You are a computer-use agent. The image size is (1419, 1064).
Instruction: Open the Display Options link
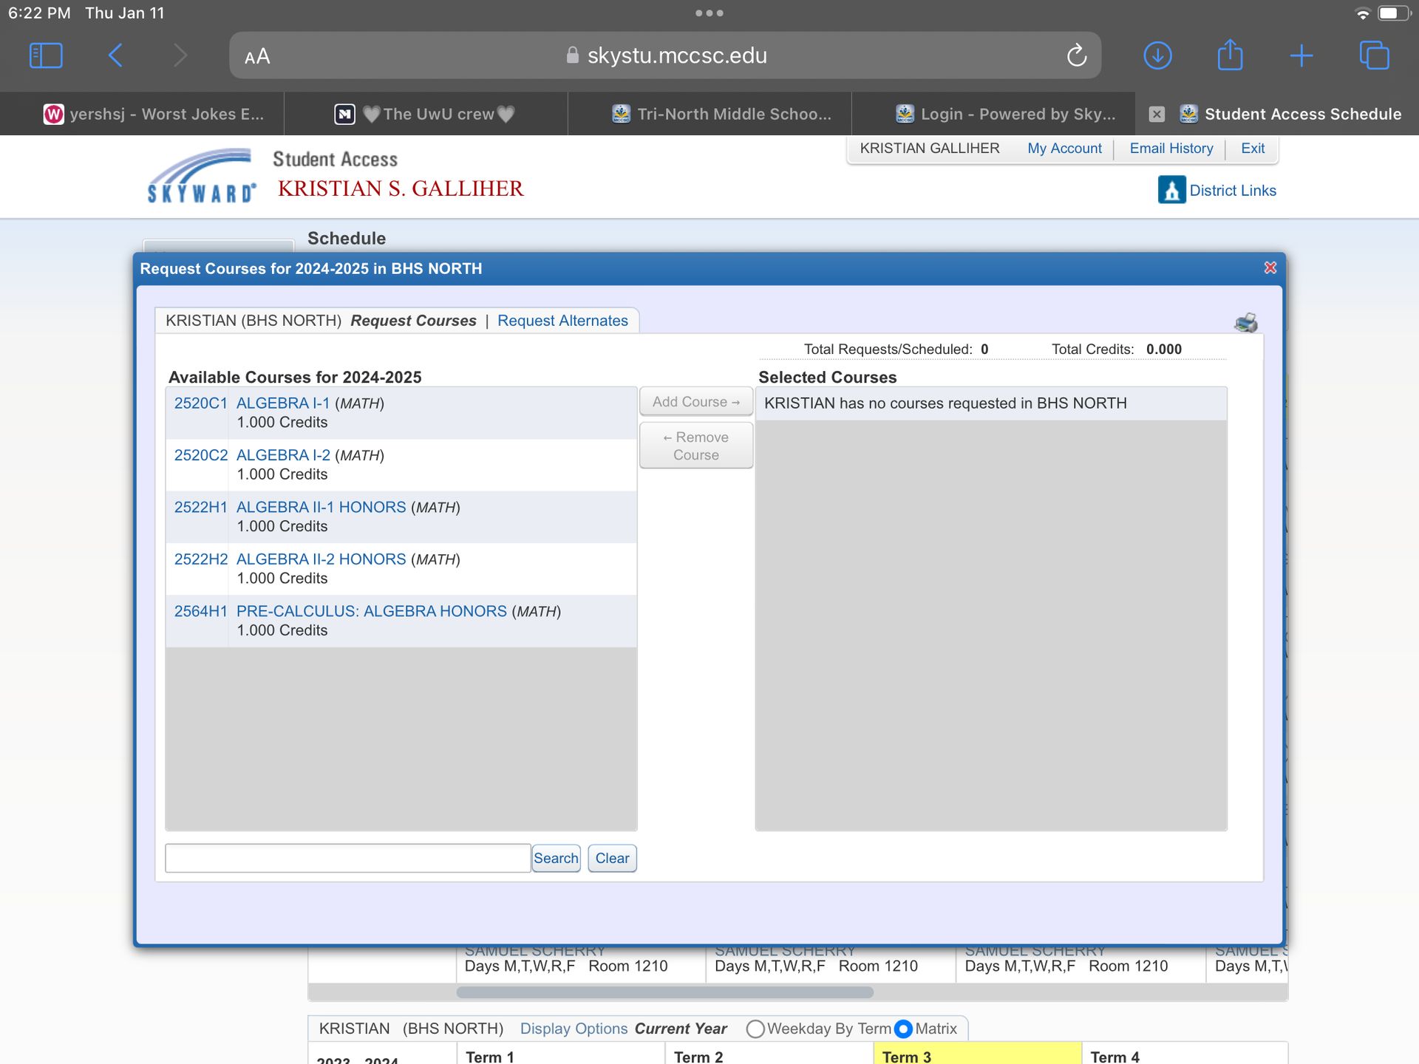click(x=574, y=1029)
